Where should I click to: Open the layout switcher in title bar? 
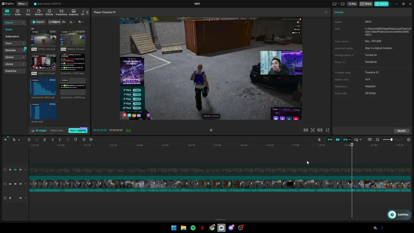click(x=336, y=4)
